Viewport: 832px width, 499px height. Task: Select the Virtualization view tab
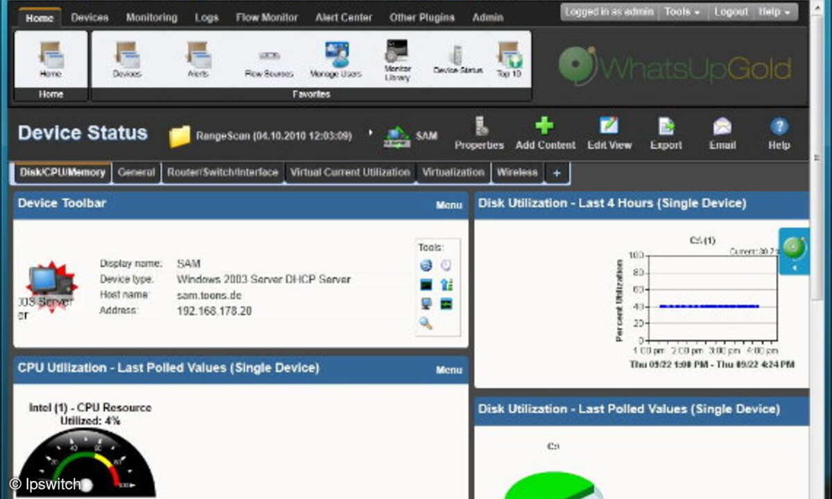pyautogui.click(x=453, y=173)
